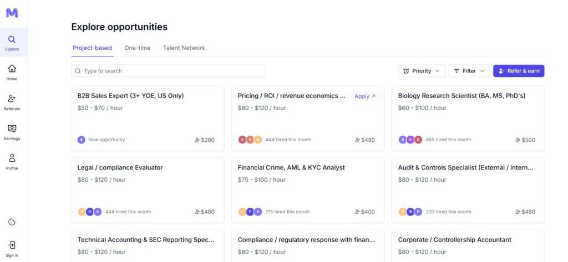This screenshot has height=262, width=568.
Task: Click the avatar group on the Financial Crime card
Action: pos(250,212)
